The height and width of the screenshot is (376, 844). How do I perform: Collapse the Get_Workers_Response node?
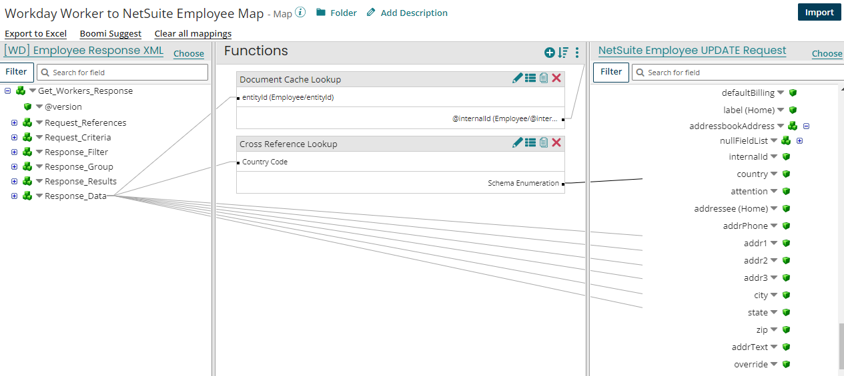[x=8, y=91]
